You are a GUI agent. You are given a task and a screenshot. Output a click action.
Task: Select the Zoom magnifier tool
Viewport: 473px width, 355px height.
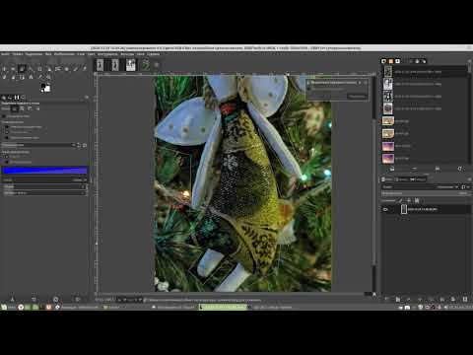click(48, 77)
